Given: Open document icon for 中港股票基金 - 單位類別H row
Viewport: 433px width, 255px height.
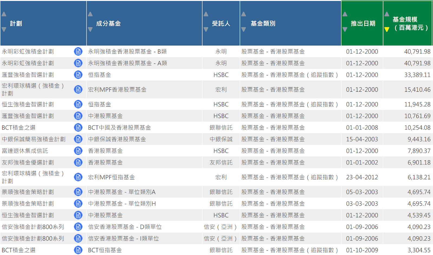Looking at the screenshot, I should tap(78, 203).
